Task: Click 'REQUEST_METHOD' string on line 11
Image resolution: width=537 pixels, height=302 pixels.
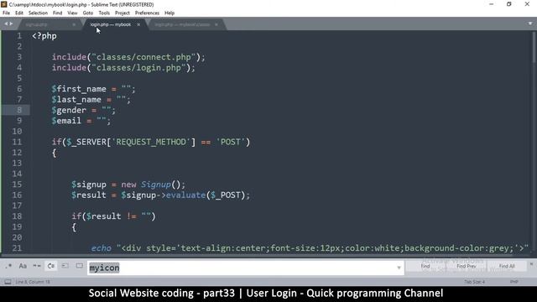Action: [151, 142]
